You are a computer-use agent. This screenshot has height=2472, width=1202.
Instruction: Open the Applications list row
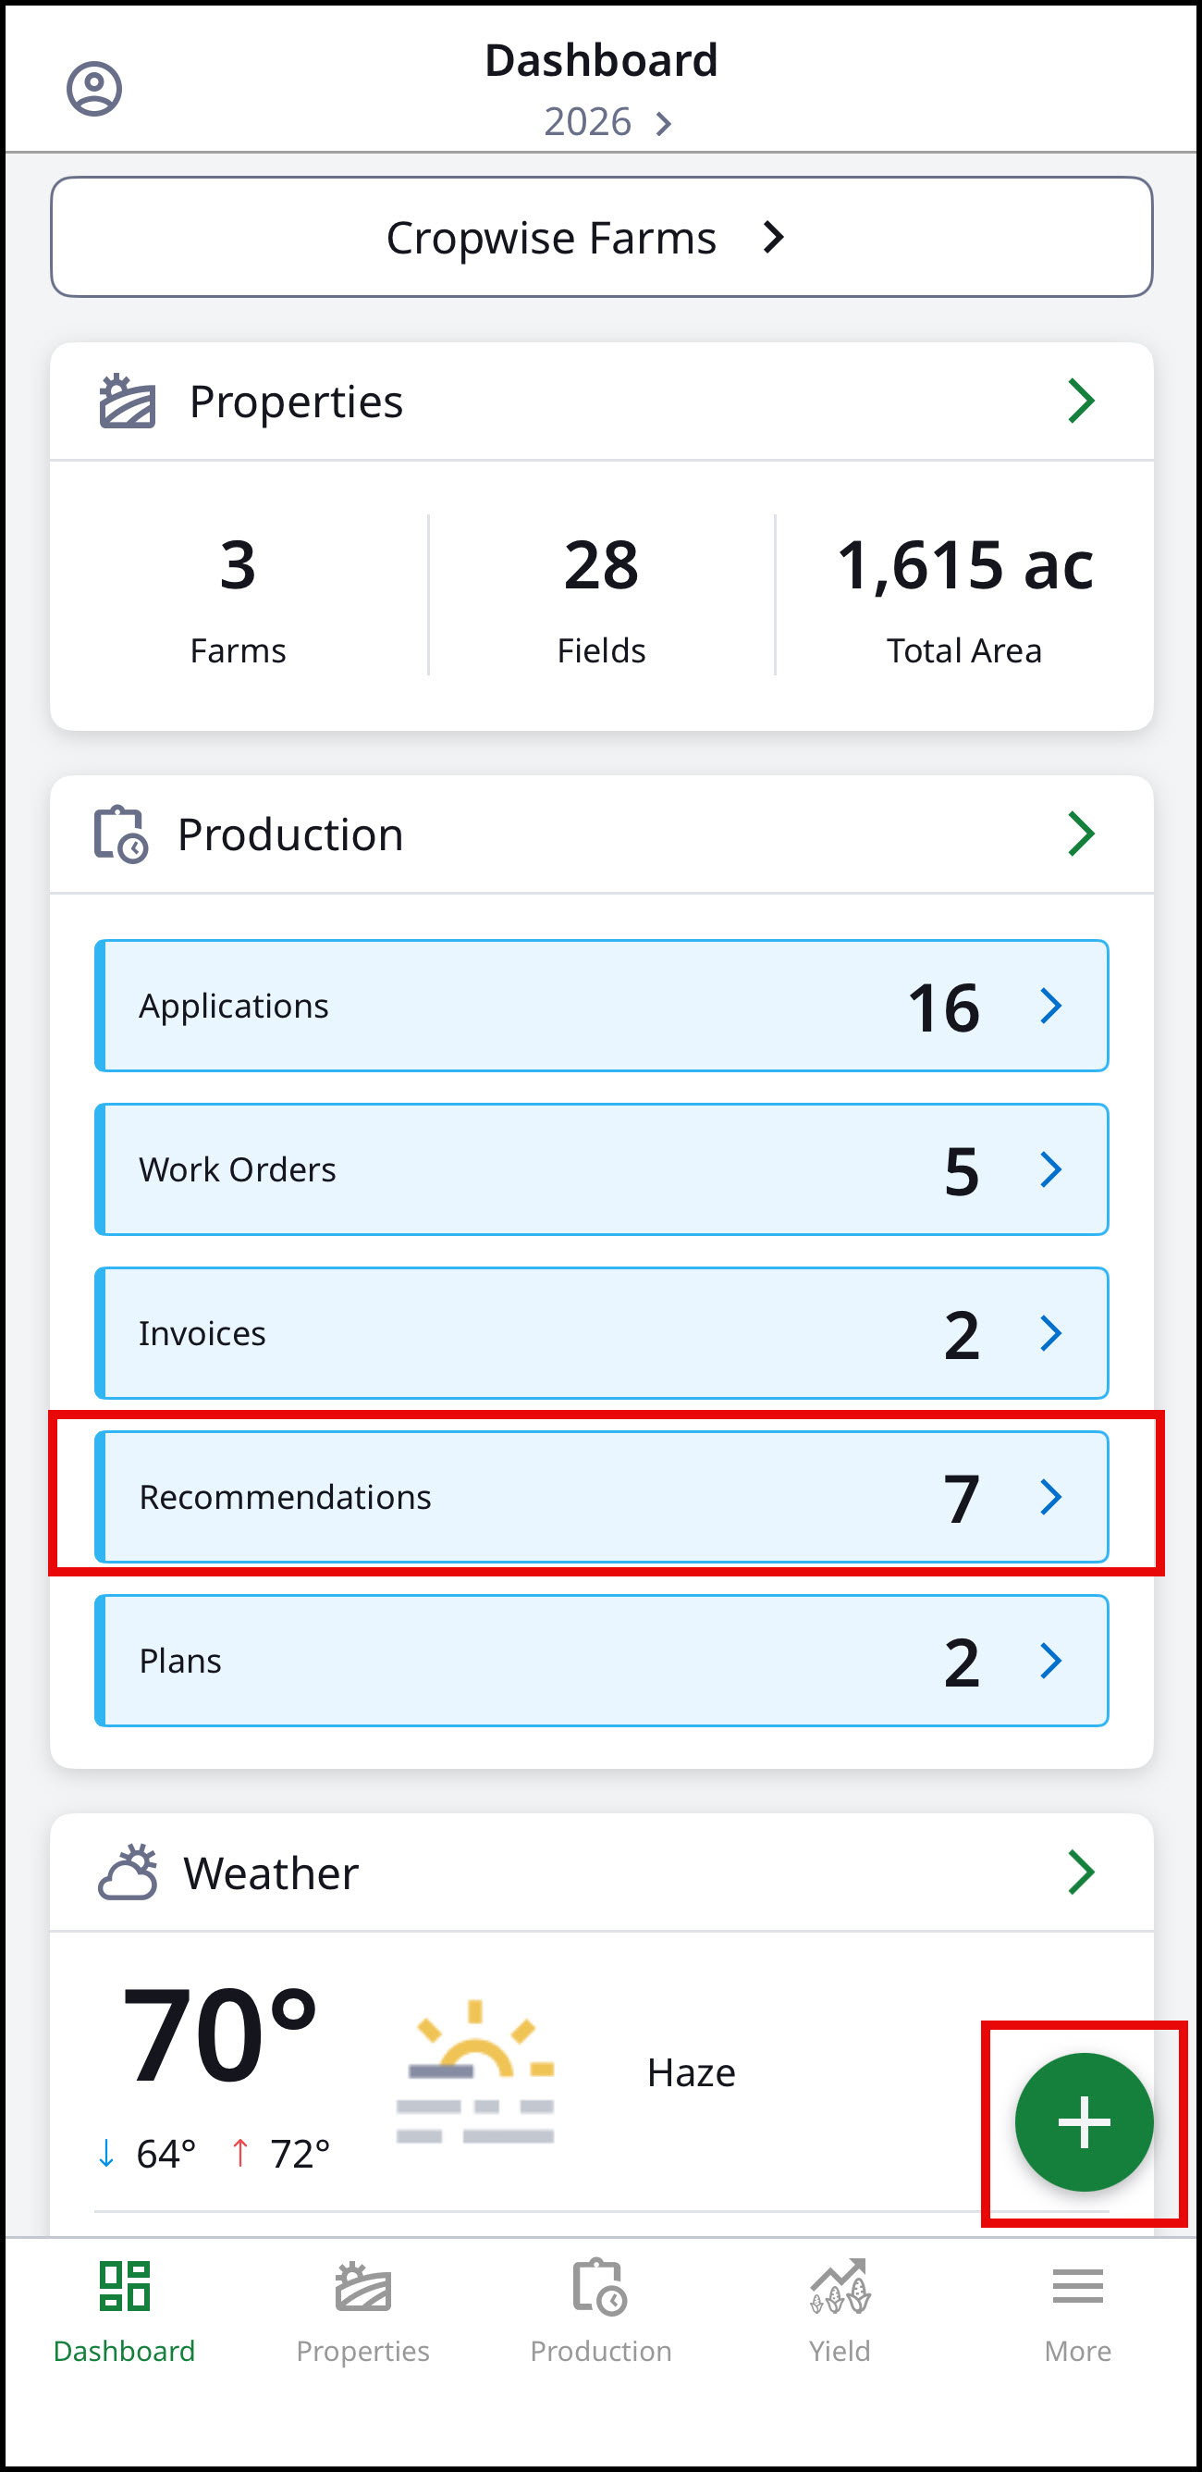[x=602, y=1006]
